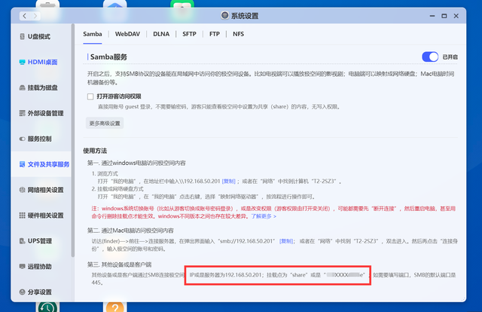Click the back arrow in title bar
The height and width of the screenshot is (312, 482).
(x=25, y=16)
